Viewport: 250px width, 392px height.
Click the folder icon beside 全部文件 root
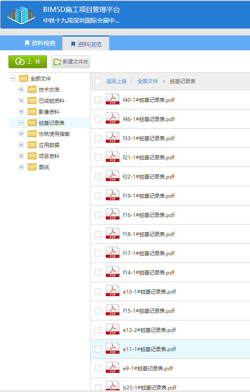coord(23,78)
